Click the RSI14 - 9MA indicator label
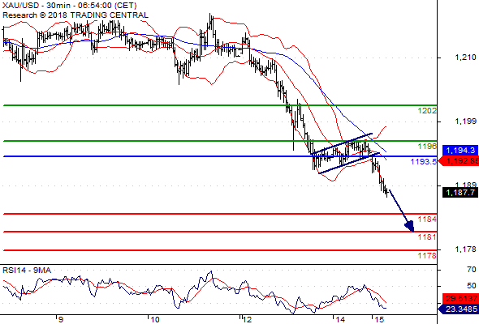The width and height of the screenshot is (479, 324). (x=27, y=271)
